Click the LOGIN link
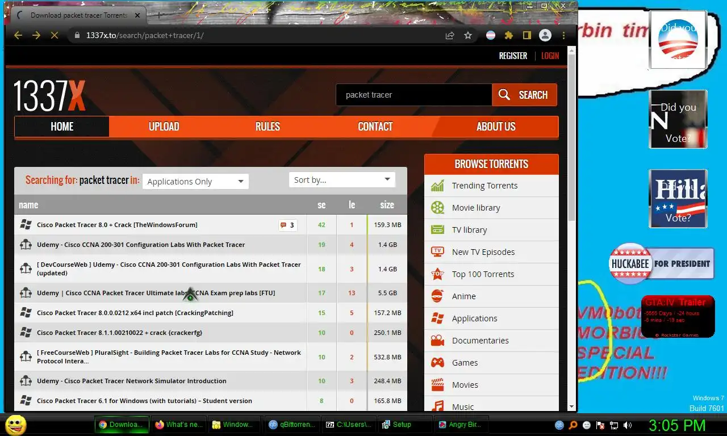The image size is (727, 436). [550, 56]
